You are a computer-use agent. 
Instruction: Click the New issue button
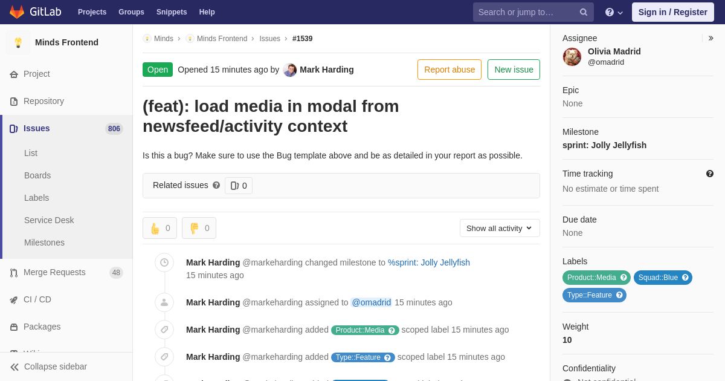[514, 70]
